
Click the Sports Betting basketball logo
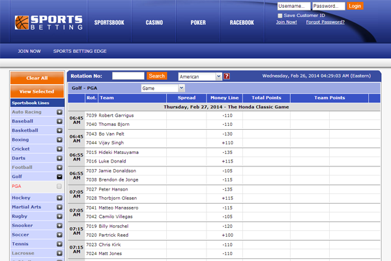48,23
